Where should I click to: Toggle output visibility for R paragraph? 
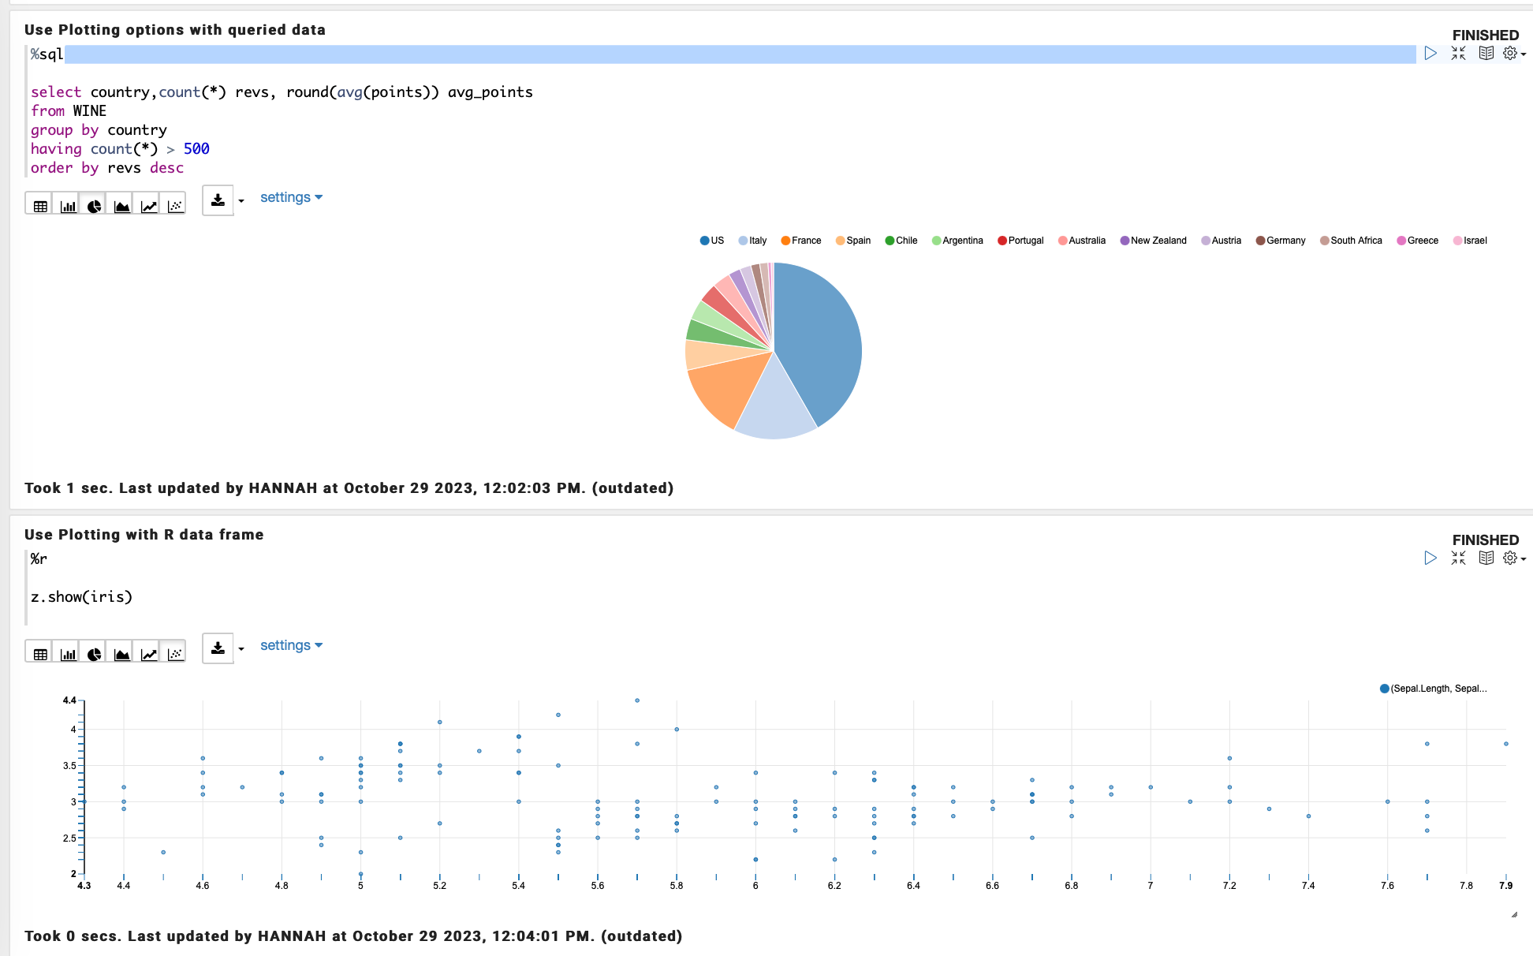click(1486, 558)
